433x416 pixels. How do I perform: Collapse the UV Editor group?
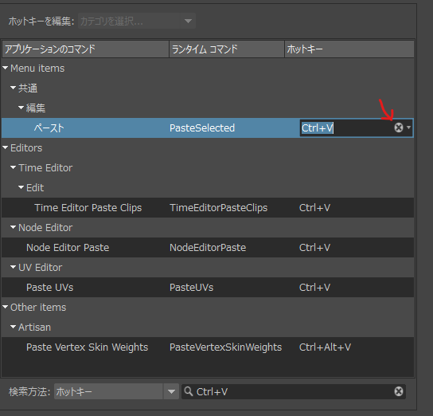13,267
